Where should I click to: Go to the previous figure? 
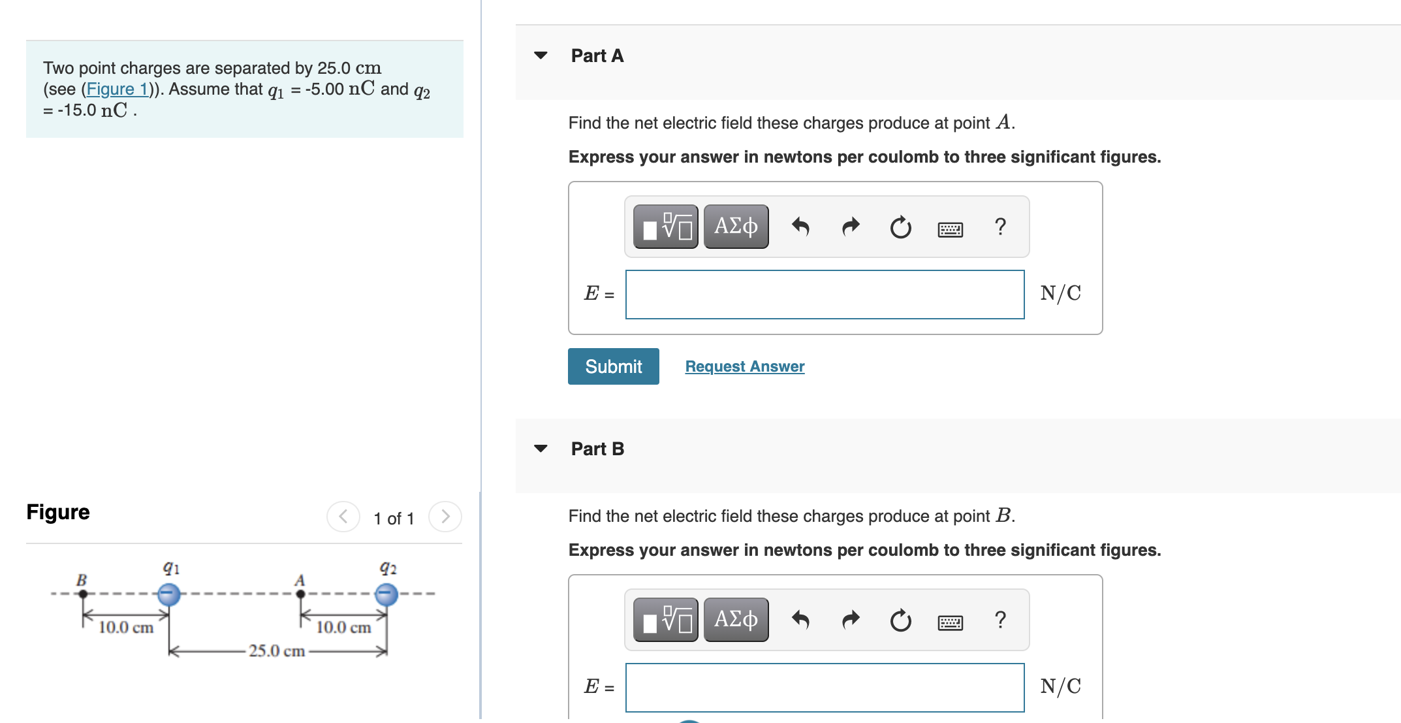tap(342, 517)
